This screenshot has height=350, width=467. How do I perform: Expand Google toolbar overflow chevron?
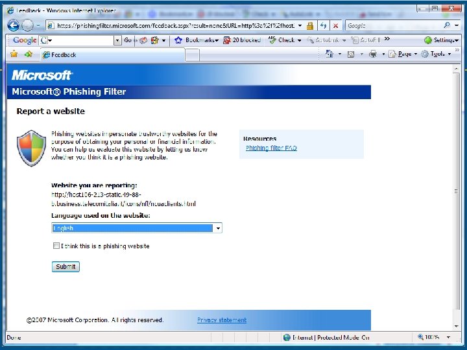[x=387, y=39]
